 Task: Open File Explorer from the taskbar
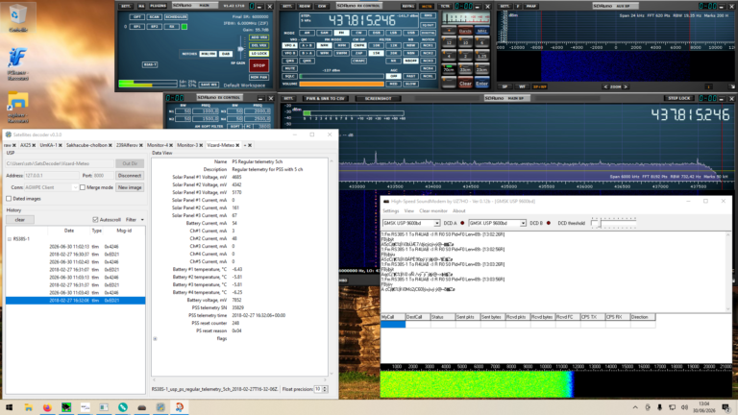[28, 407]
